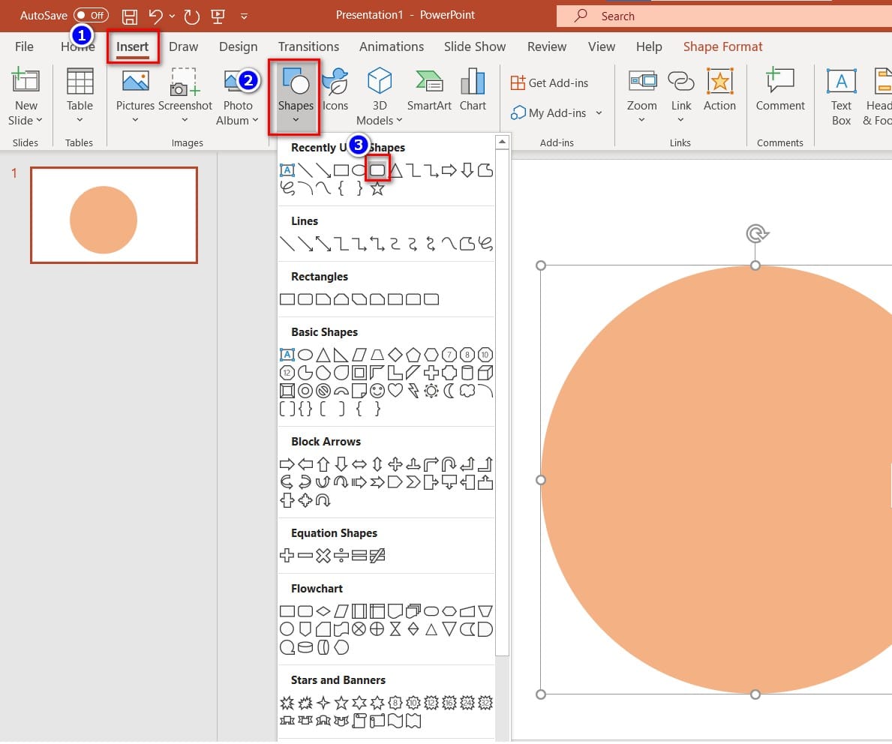Open the Transitions tab
Screen dimensions: 892x744
point(308,46)
